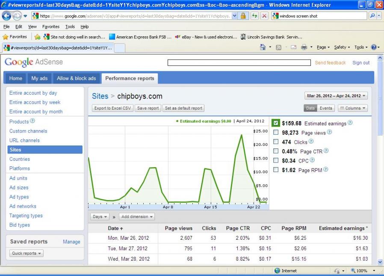This screenshot has width=384, height=276.
Task: Open the Countries report link
Action: coord(20,159)
